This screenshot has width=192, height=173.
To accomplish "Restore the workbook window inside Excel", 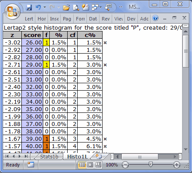I will point(174,18).
